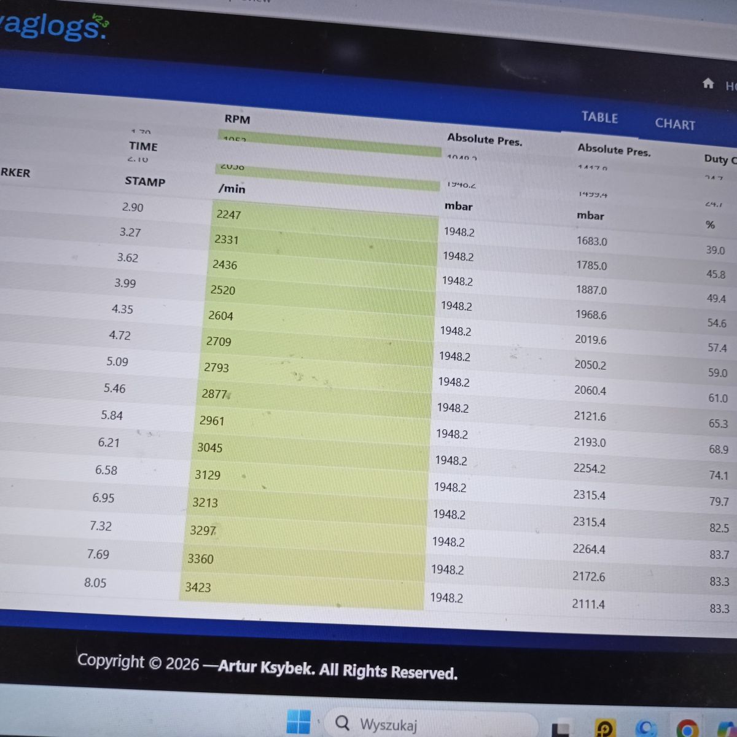The width and height of the screenshot is (737, 737).
Task: Open Task View on the taskbar
Action: [561, 730]
